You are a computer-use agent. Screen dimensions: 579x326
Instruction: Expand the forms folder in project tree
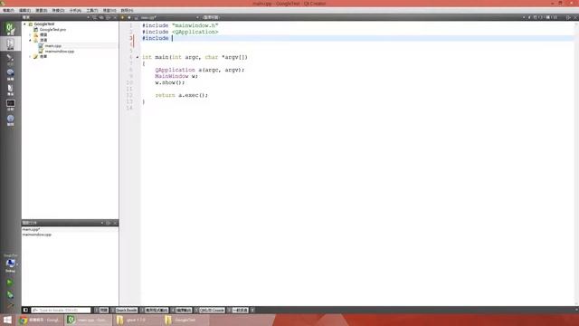[30, 56]
